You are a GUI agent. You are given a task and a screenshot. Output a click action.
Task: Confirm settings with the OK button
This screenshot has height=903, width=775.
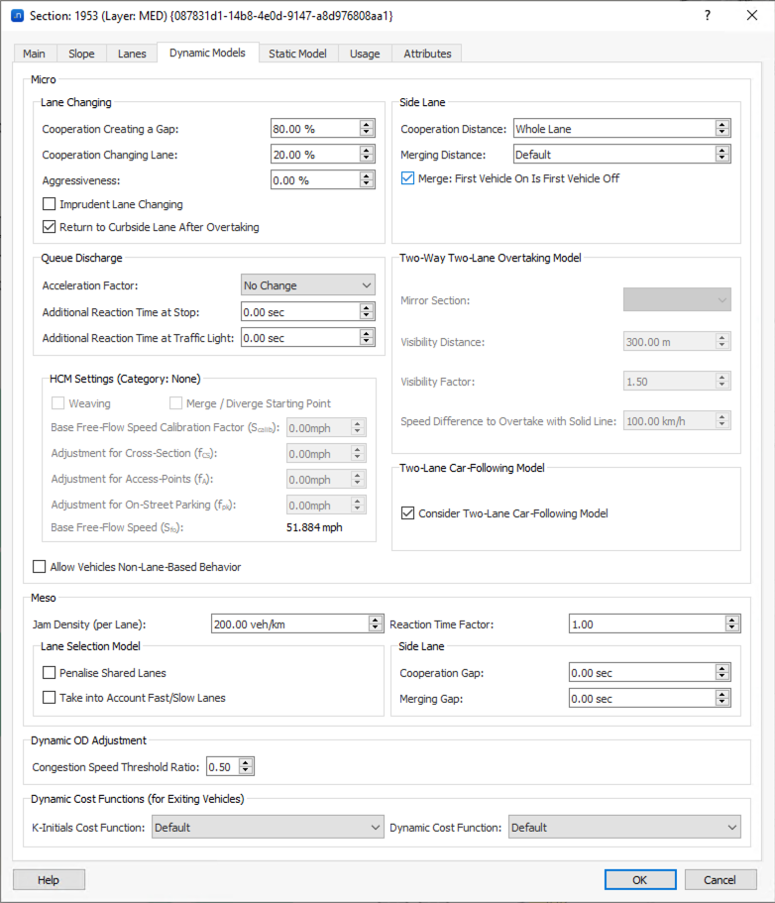point(639,879)
